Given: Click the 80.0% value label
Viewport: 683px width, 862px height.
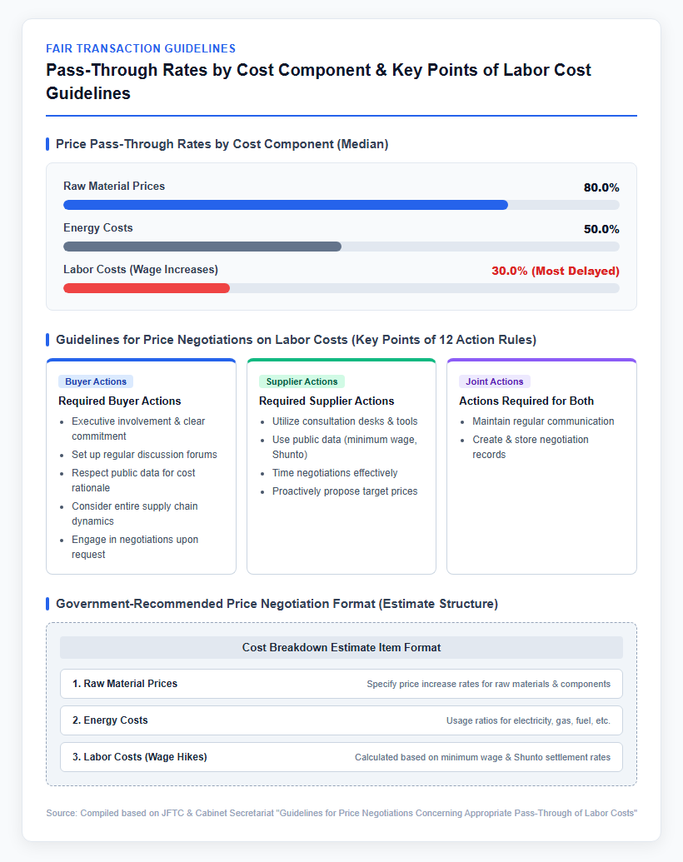Looking at the screenshot, I should (601, 187).
